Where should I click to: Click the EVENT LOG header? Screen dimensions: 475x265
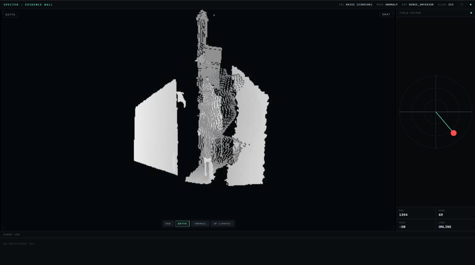pos(12,234)
